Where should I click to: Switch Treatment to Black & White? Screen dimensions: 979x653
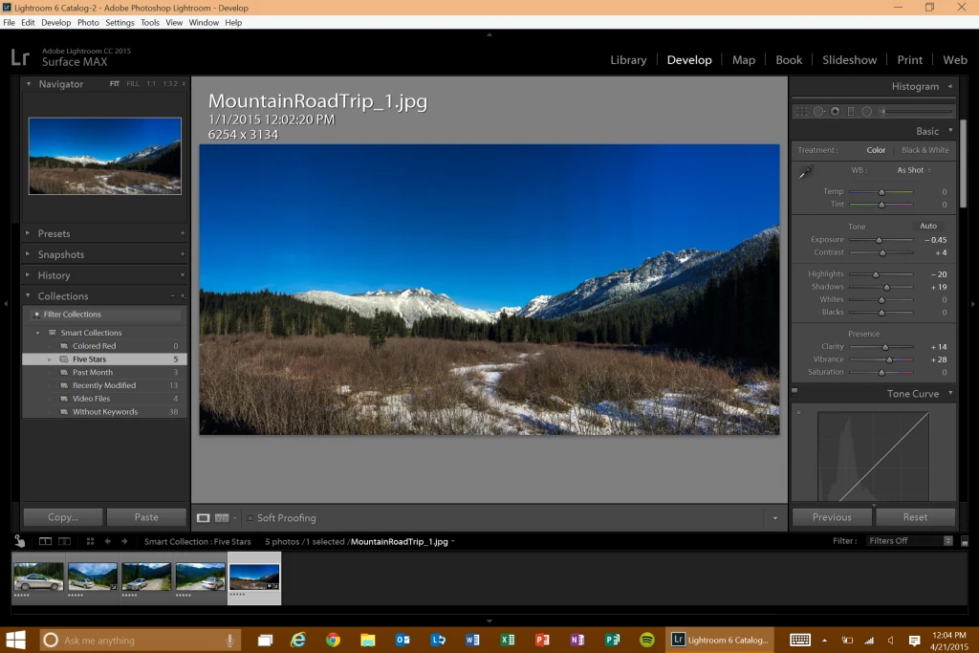coord(925,150)
